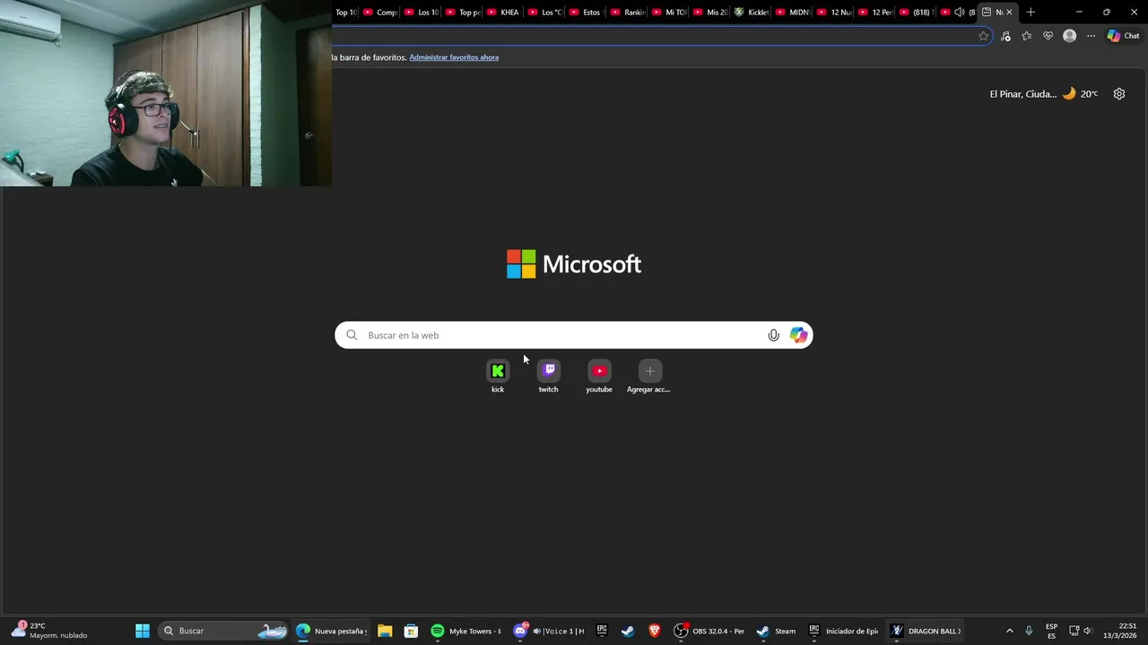Viewport: 1148px width, 645px height.
Task: Switch ESP keyboard language
Action: pyautogui.click(x=1051, y=631)
